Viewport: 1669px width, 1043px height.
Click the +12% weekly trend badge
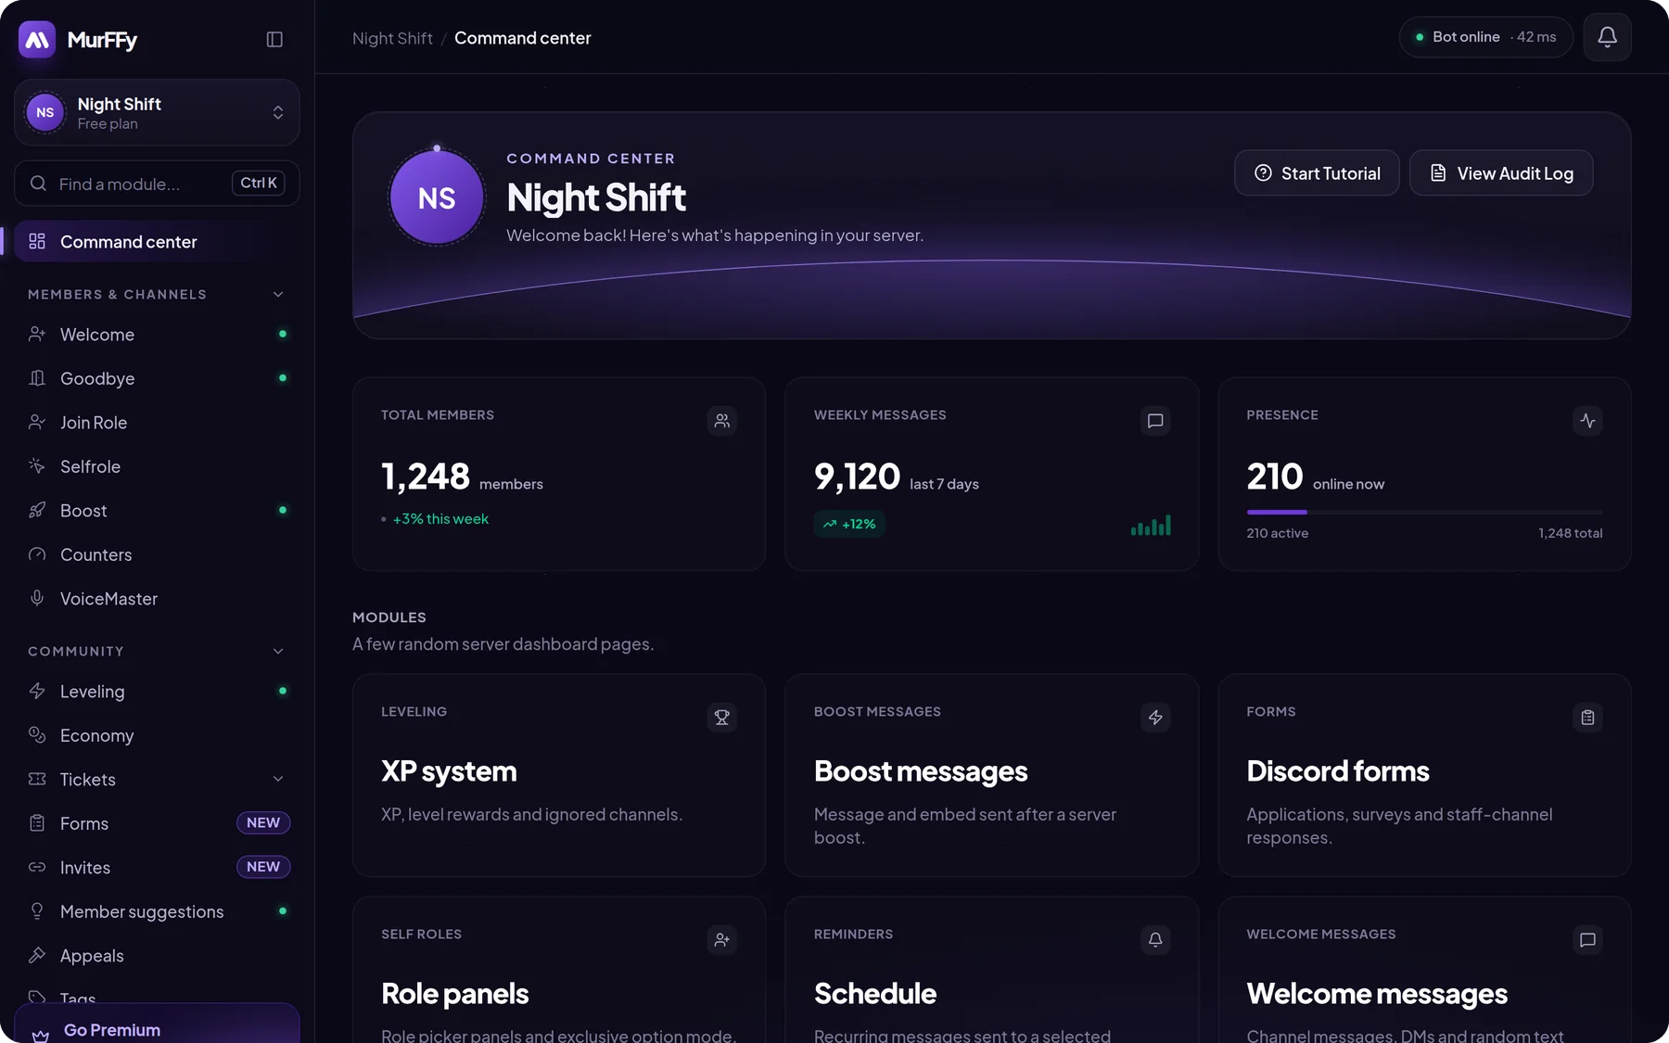pos(849,524)
